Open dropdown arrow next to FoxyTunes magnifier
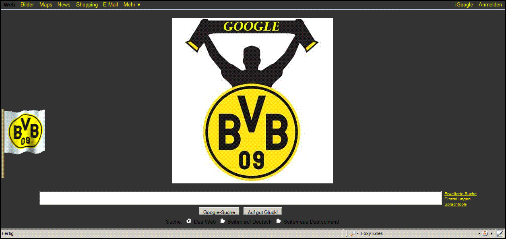 coord(357,234)
